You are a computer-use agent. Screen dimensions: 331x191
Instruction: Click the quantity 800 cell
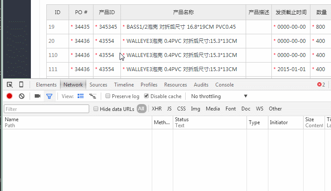[321, 27]
